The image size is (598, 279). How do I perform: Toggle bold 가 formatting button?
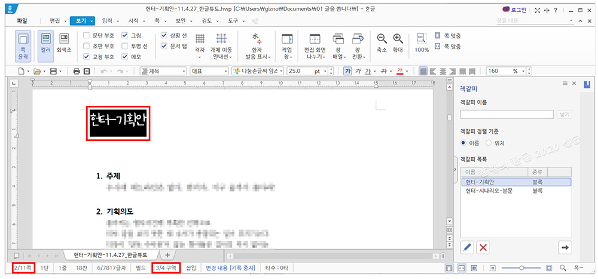point(347,71)
